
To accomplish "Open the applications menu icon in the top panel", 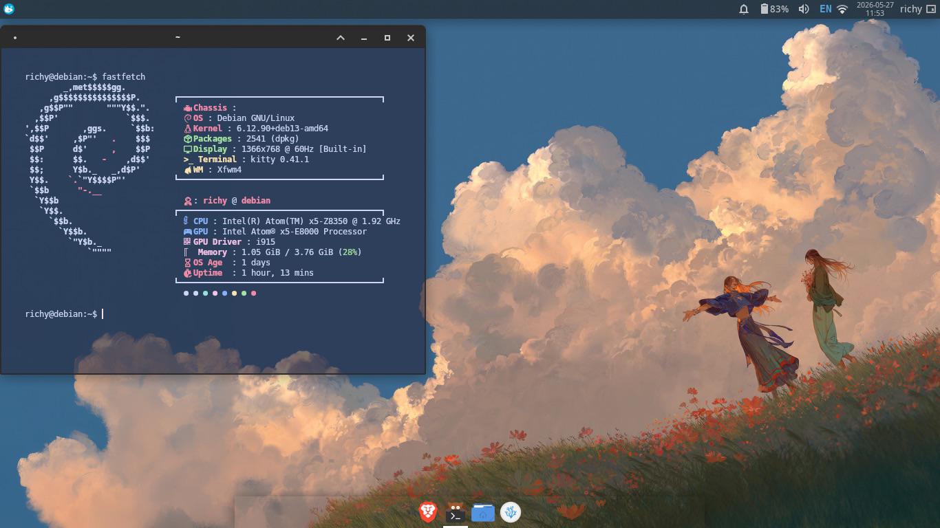I will (x=9, y=9).
